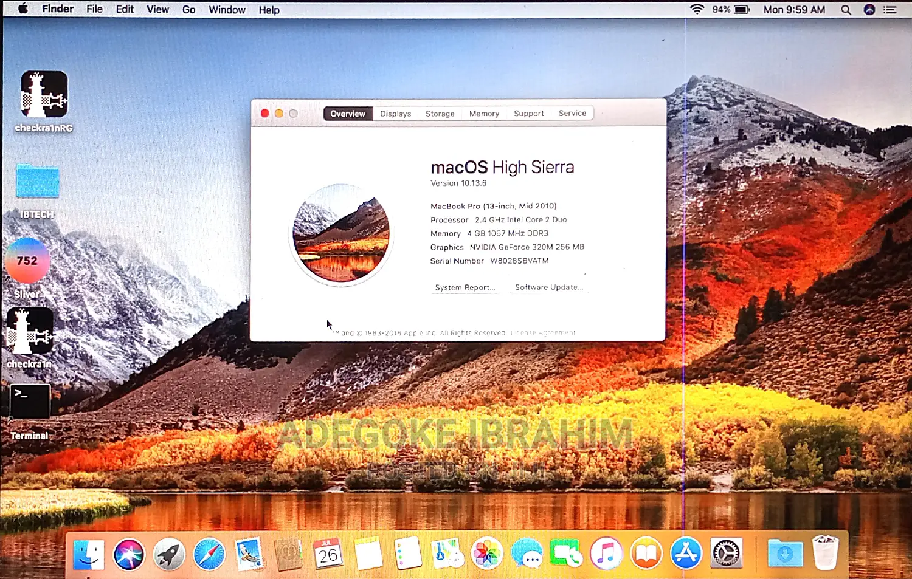Screen dimensions: 912x579
Task: Open the Go menu
Action: point(189,9)
